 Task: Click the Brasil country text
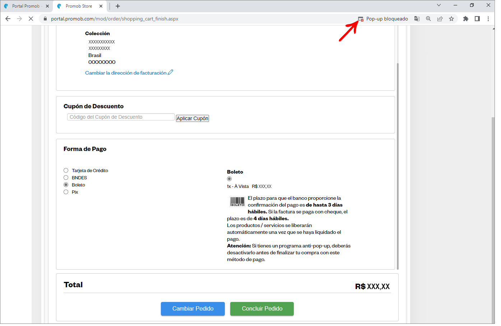[x=95, y=55]
